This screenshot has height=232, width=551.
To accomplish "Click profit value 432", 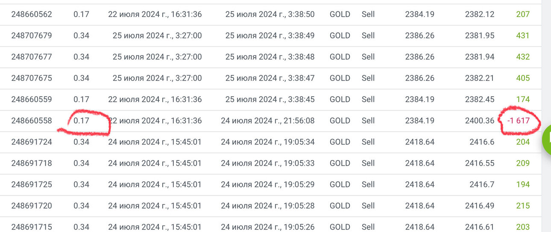I will point(523,57).
